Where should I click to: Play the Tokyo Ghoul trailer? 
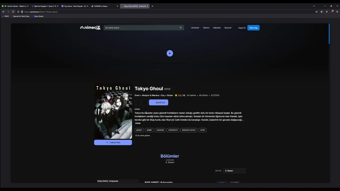(x=170, y=53)
